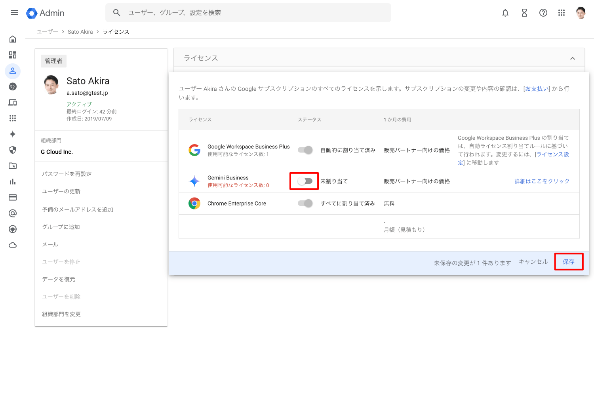
Task: Open the notifications bell
Action: coord(505,13)
